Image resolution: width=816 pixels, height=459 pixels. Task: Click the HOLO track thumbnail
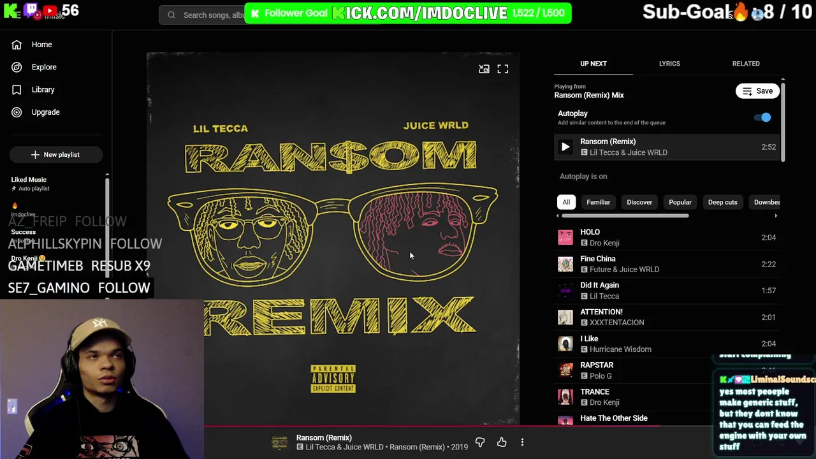[565, 237]
